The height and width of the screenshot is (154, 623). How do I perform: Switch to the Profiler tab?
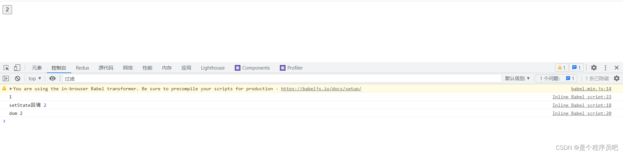291,68
